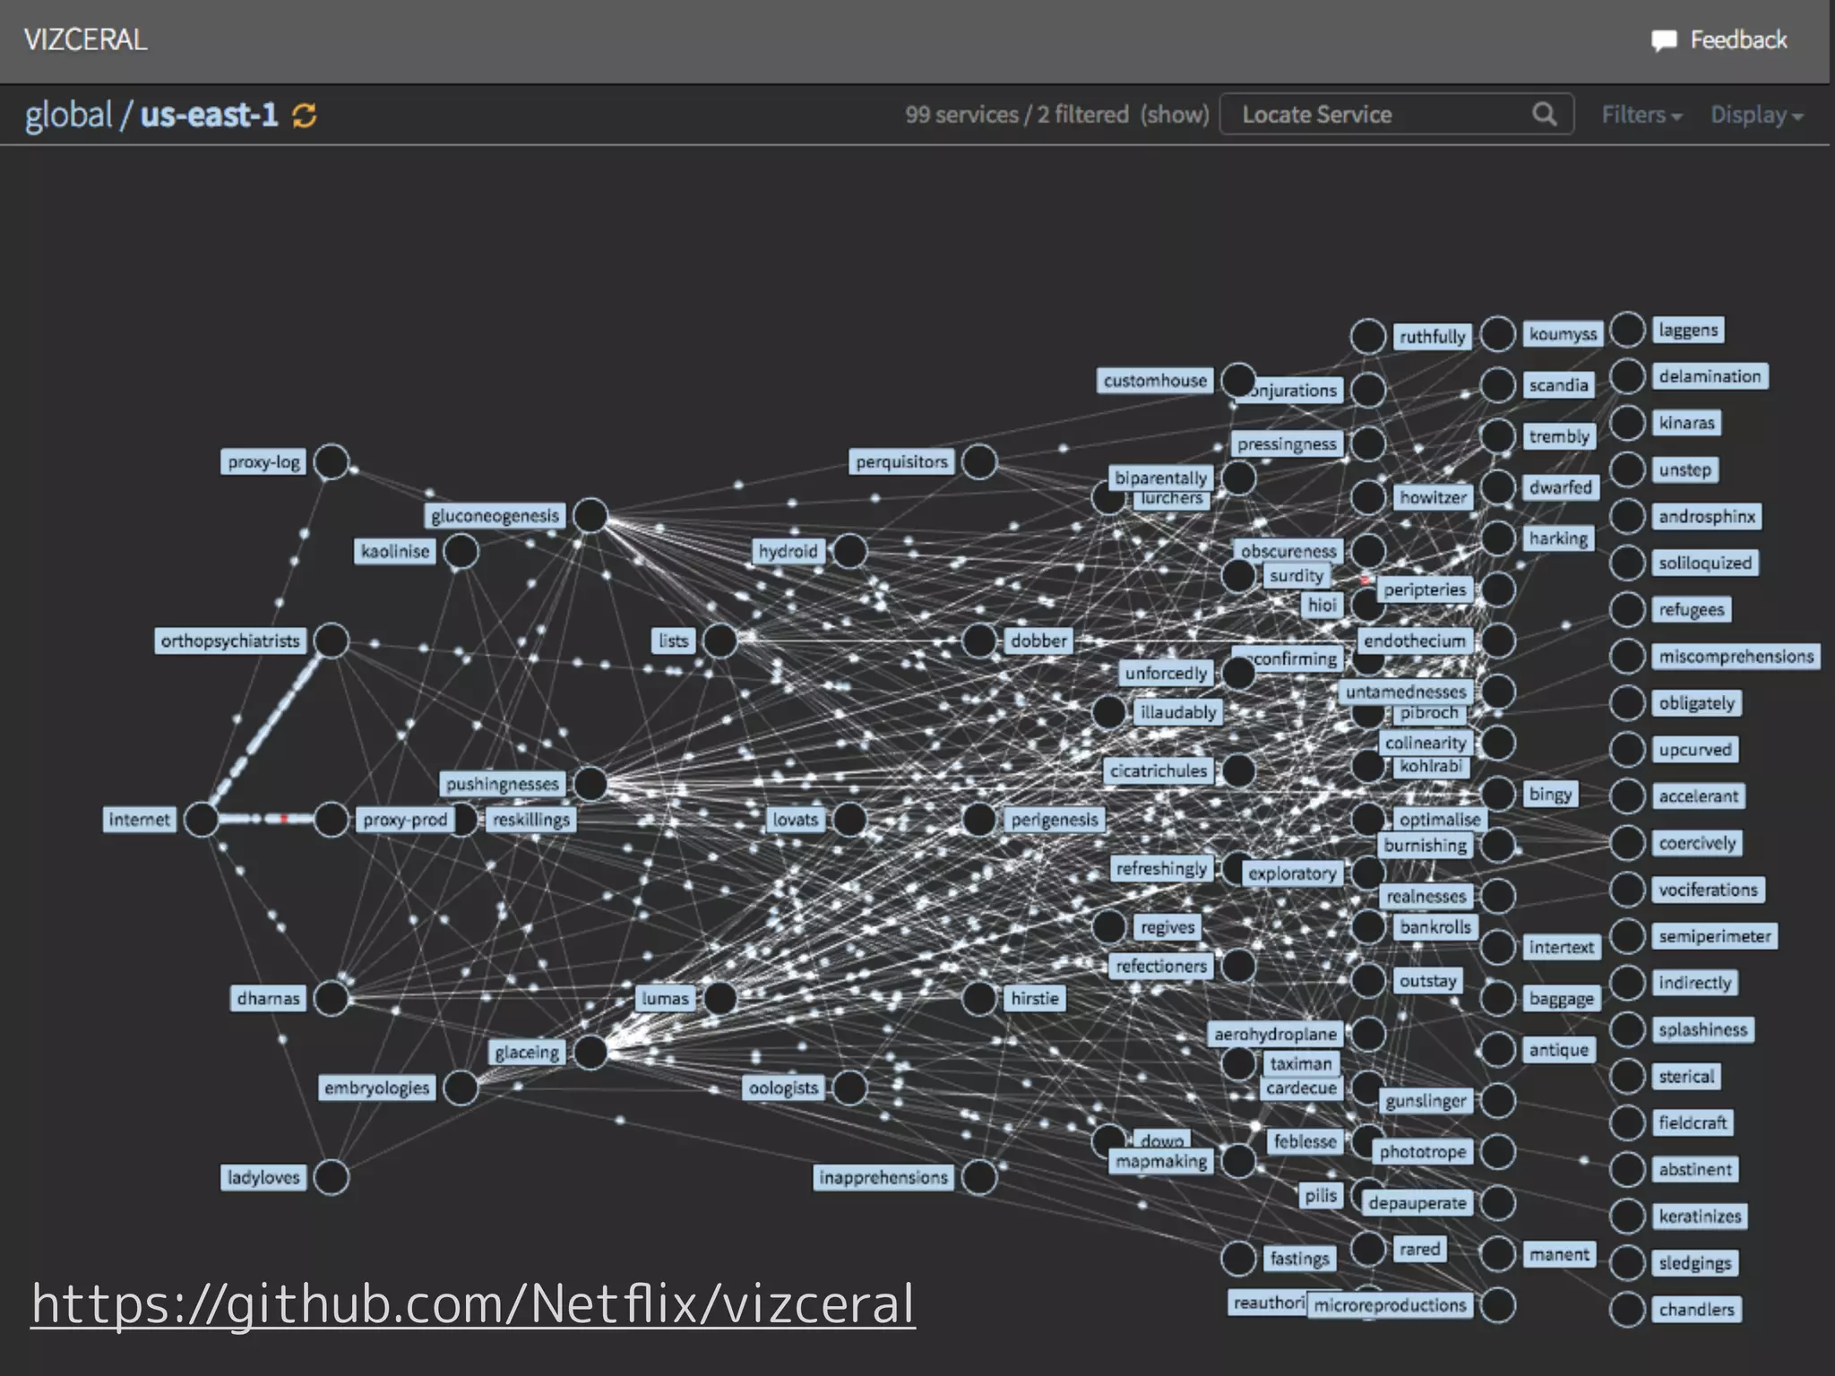Select the orthopsychiatrists node circle
The image size is (1835, 1376).
click(332, 641)
